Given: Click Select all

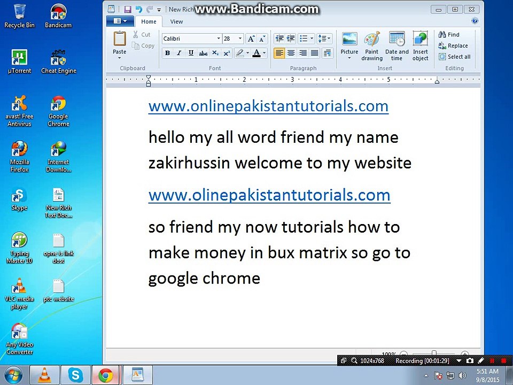Looking at the screenshot, I should pyautogui.click(x=454, y=57).
